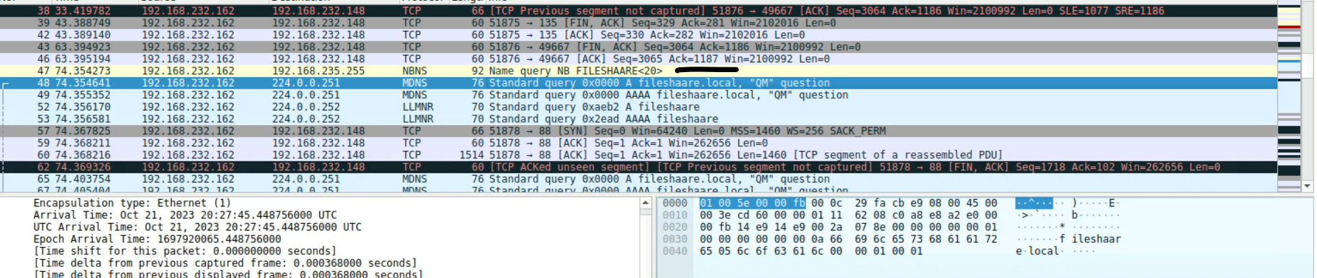Click ASCII text 'e·local' in hex pane
The image size is (1317, 278).
1038,251
